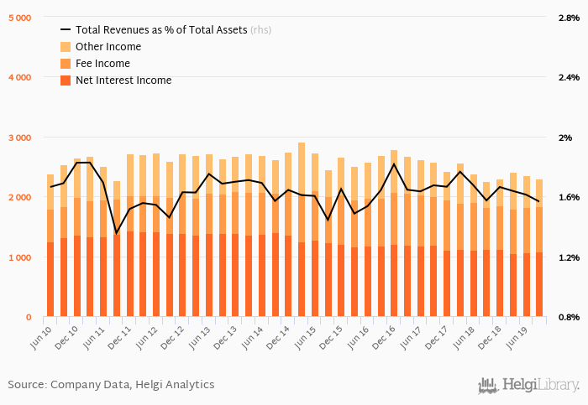Click Total Revenues line legend marker
The image size is (588, 405).
tap(66, 30)
